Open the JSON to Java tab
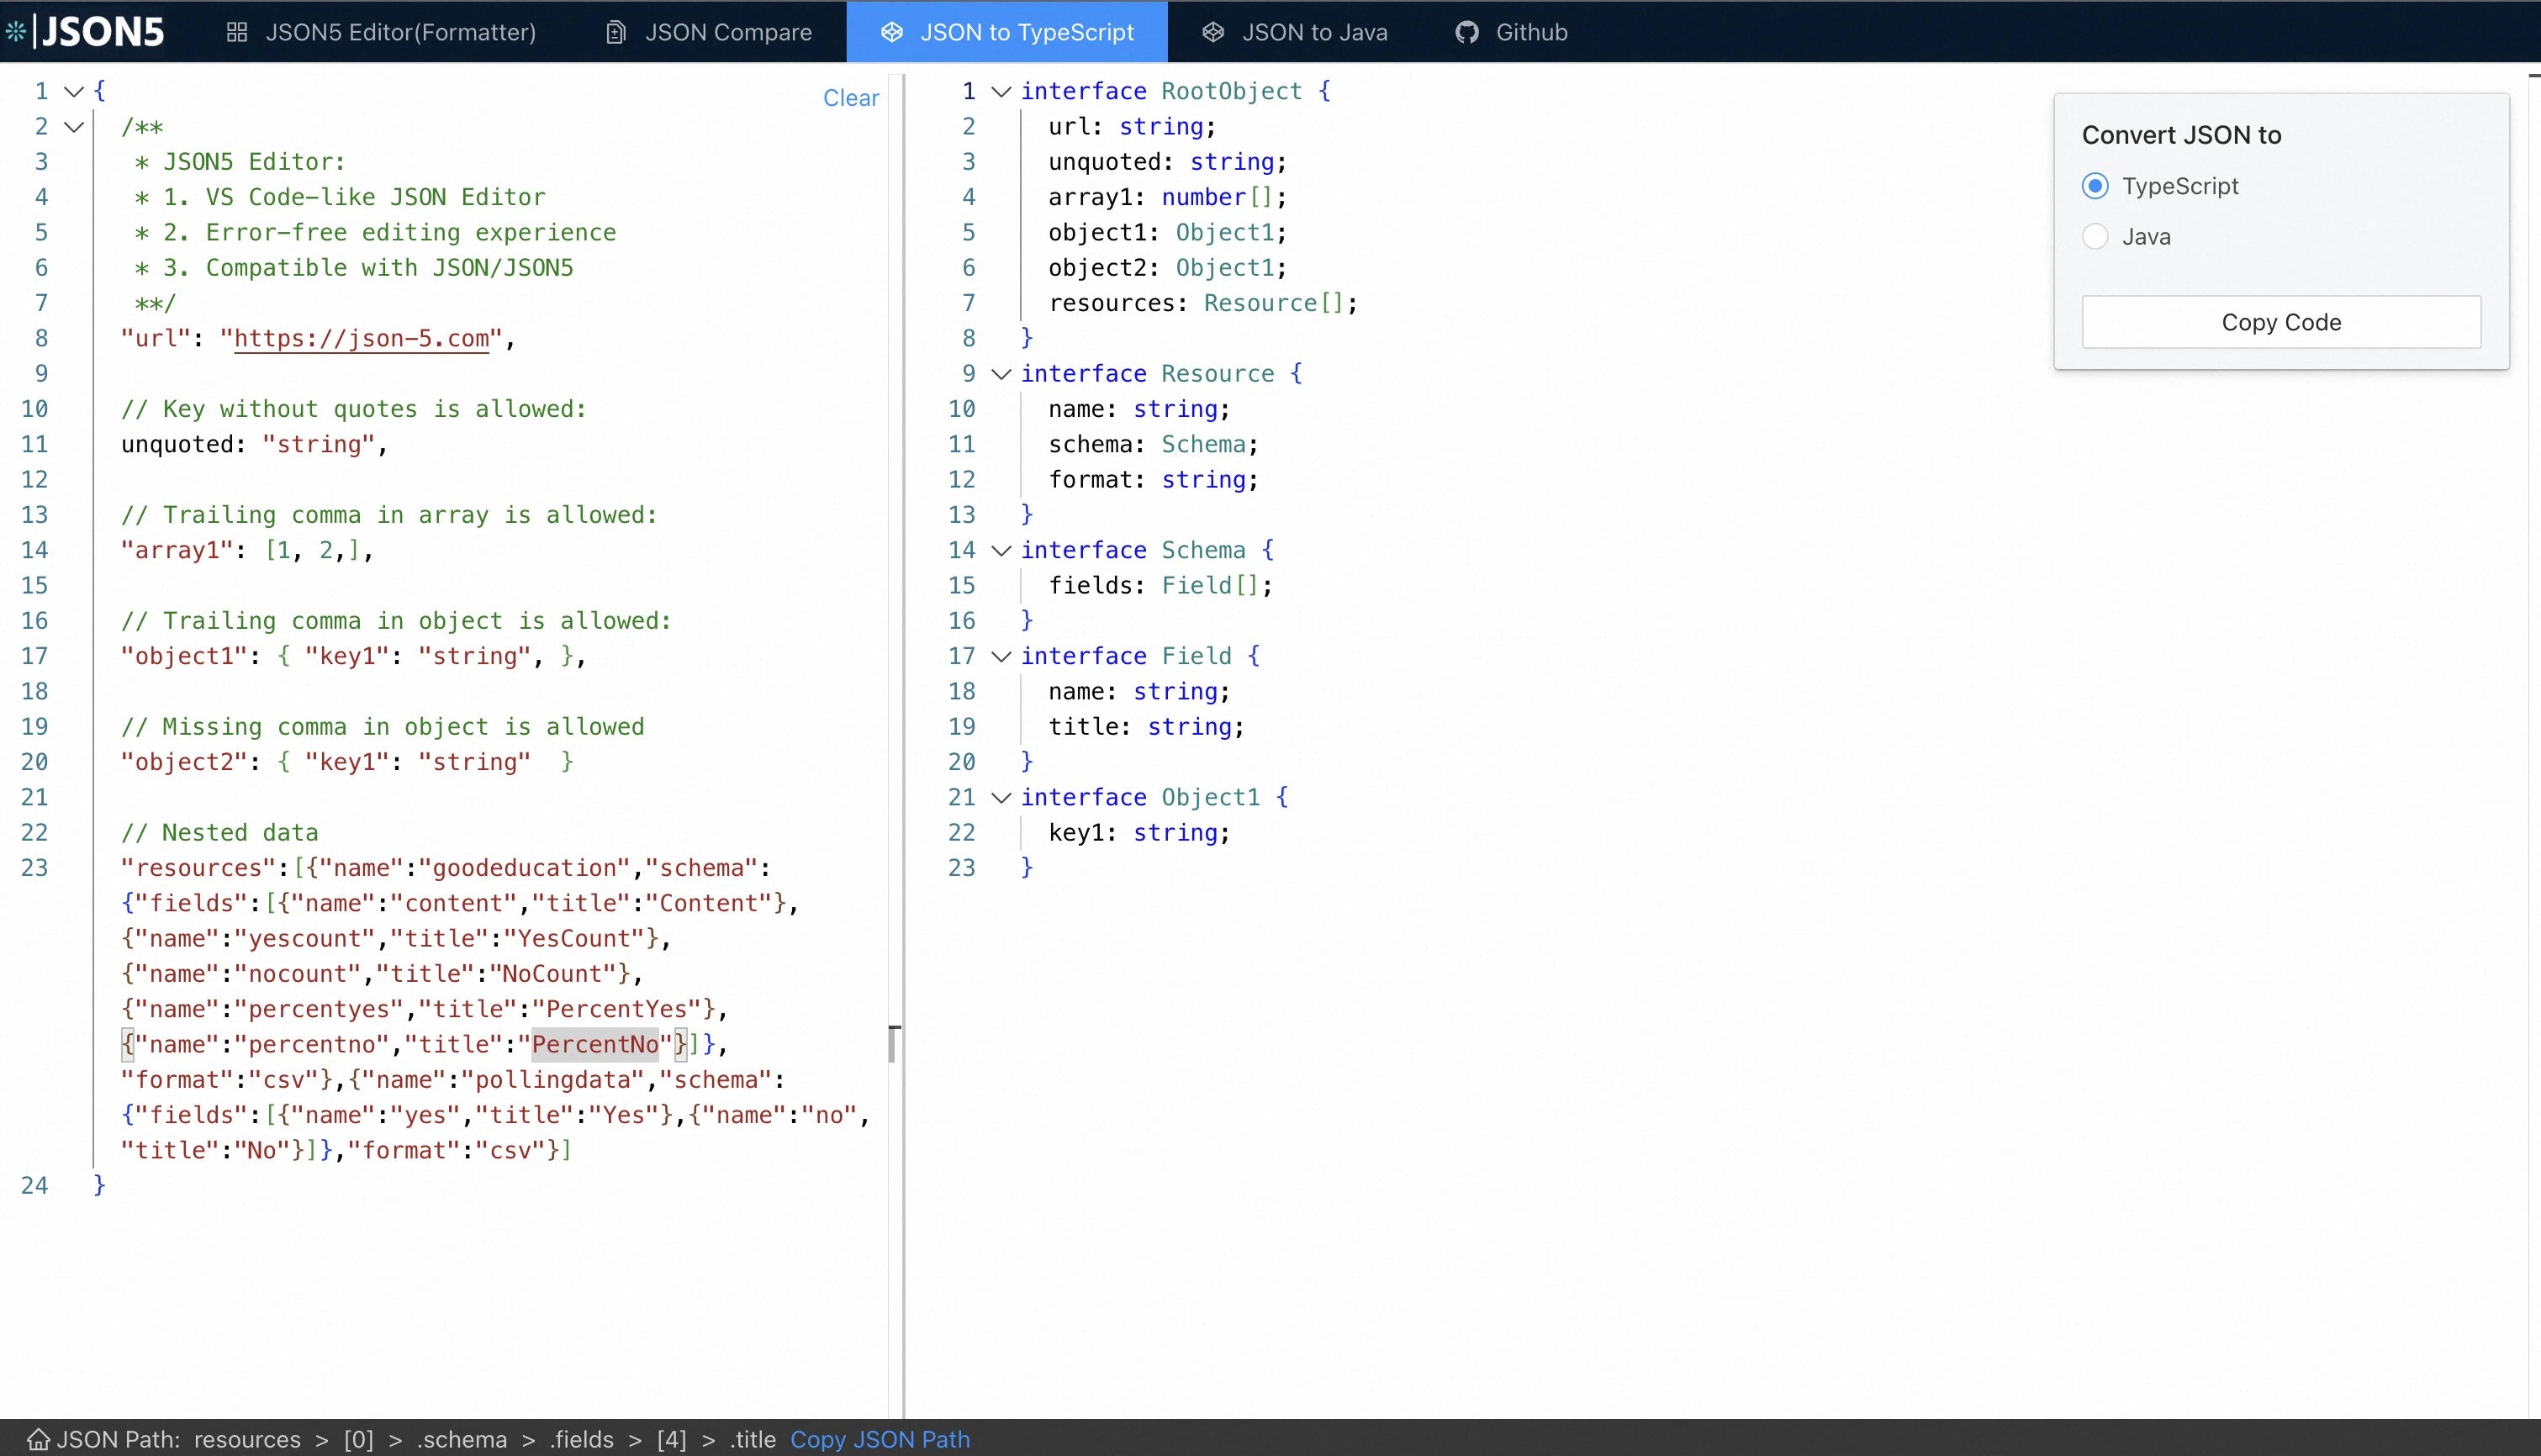 pos(1315,31)
